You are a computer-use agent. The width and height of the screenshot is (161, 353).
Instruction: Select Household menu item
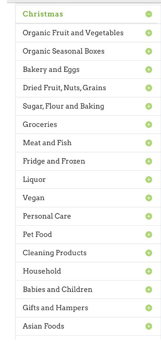click(x=42, y=271)
